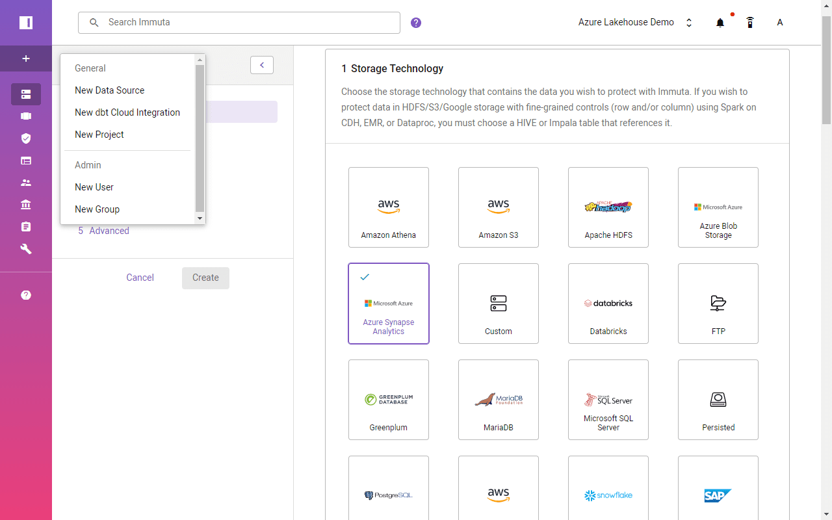
Task: Select the PostgreSQL storage card
Action: [389, 487]
